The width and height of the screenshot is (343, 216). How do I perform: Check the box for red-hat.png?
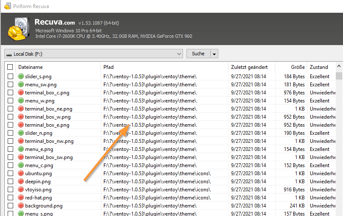(x=10, y=198)
